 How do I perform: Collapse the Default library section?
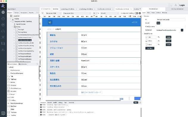[8, 67]
